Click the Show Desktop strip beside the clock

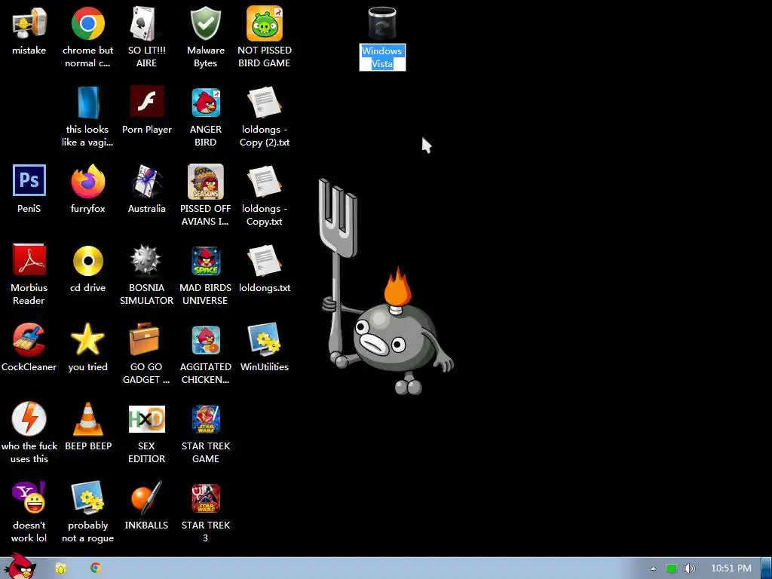tap(767, 568)
